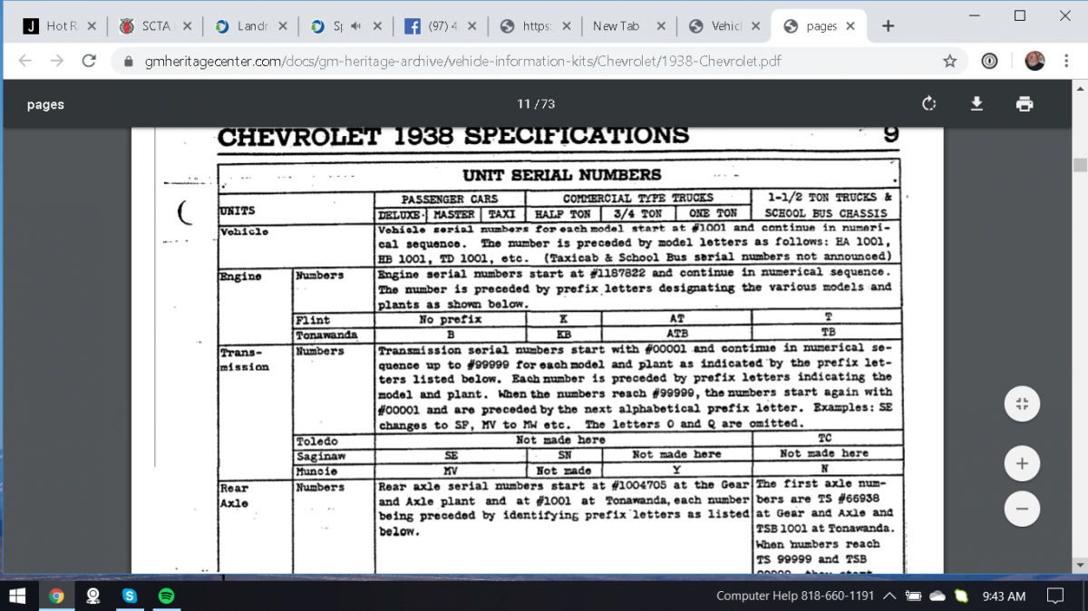Viewport: 1088px width, 611px height.
Task: Bookmark this page with star icon
Action: (949, 62)
